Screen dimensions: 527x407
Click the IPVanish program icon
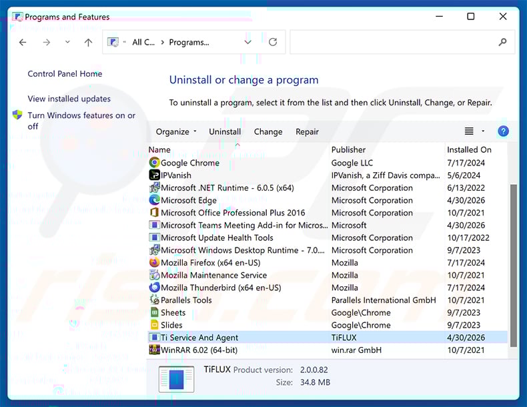click(x=154, y=175)
